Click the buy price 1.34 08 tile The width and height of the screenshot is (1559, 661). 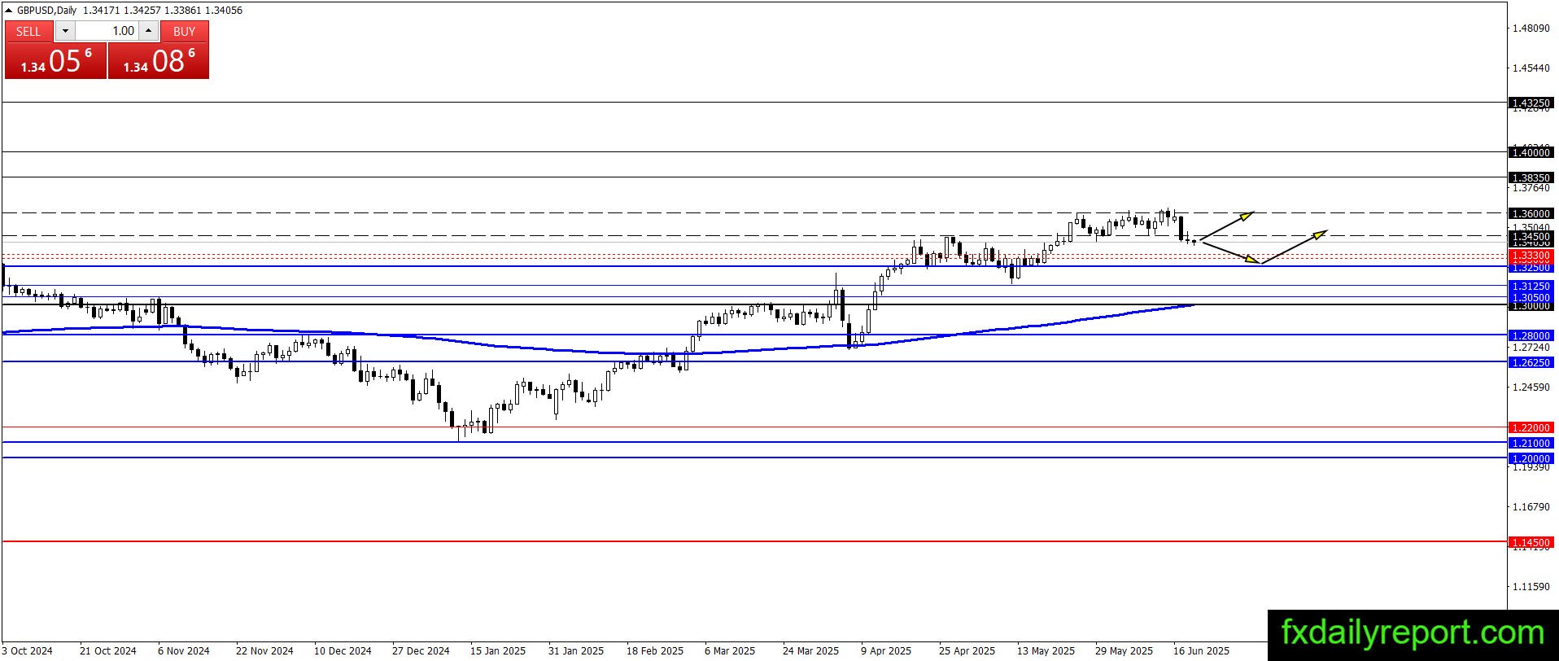click(159, 61)
